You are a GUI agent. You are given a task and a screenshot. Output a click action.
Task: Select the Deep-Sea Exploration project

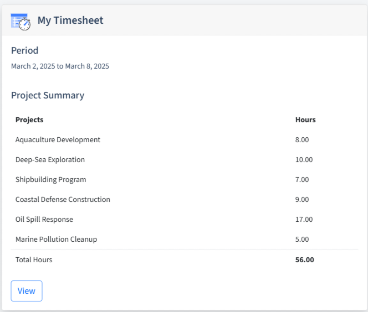[50, 159]
